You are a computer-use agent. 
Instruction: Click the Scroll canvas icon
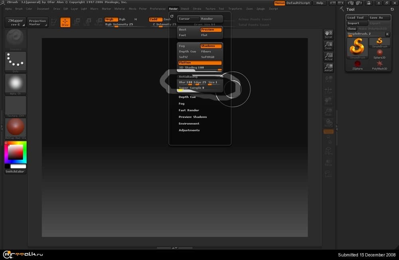coord(328,34)
